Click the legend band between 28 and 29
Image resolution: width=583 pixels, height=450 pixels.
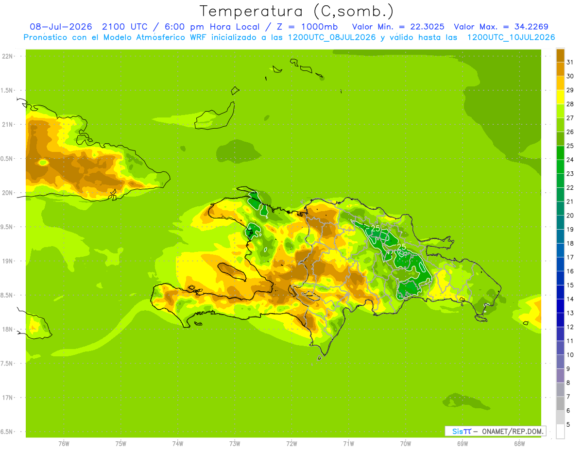coord(560,97)
